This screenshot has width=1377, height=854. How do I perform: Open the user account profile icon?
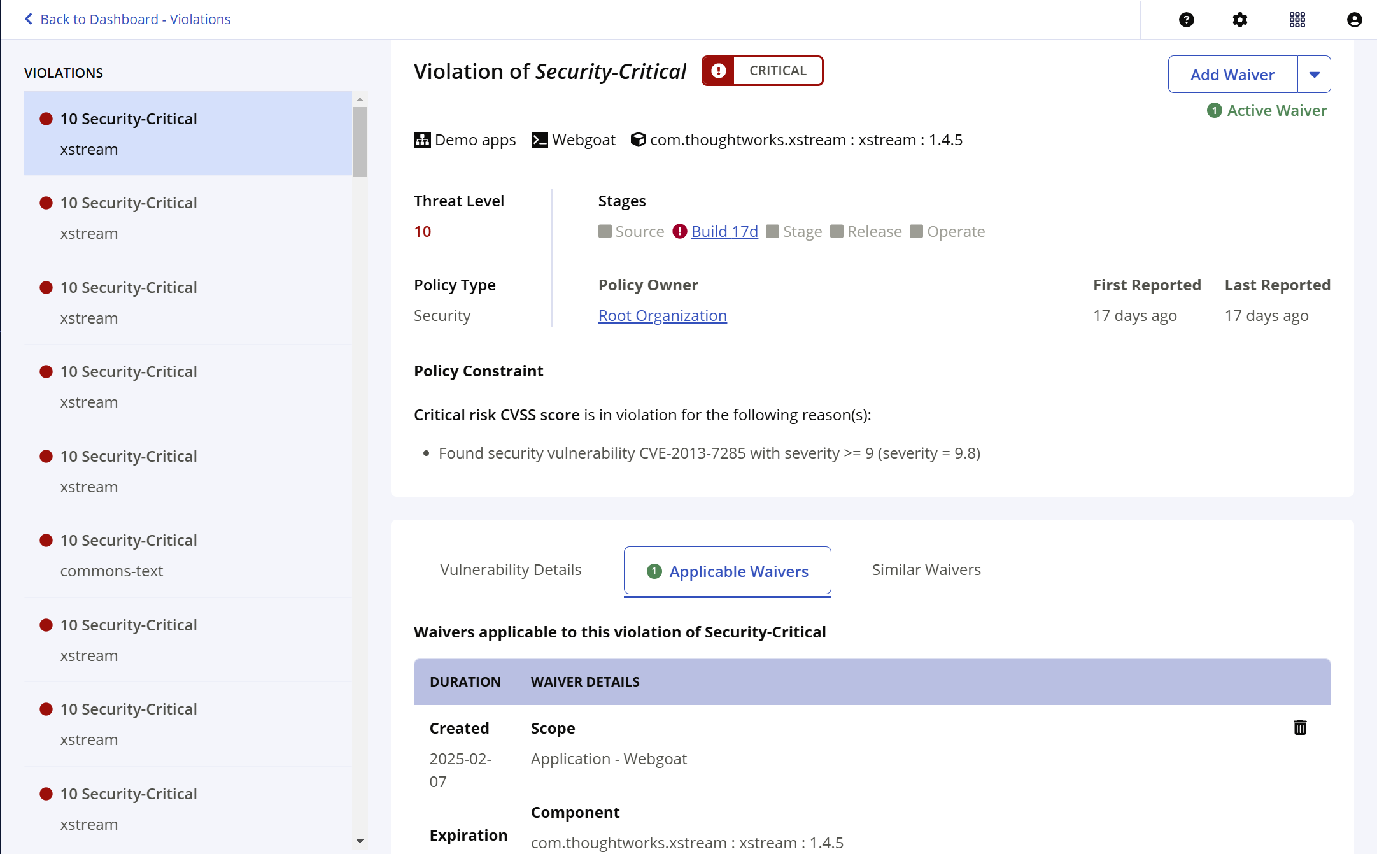pyautogui.click(x=1354, y=20)
